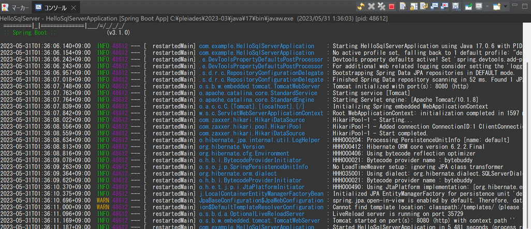
Task: Click the 'o.apache.catalina.core.StandardService' logger name
Action: 258,93
